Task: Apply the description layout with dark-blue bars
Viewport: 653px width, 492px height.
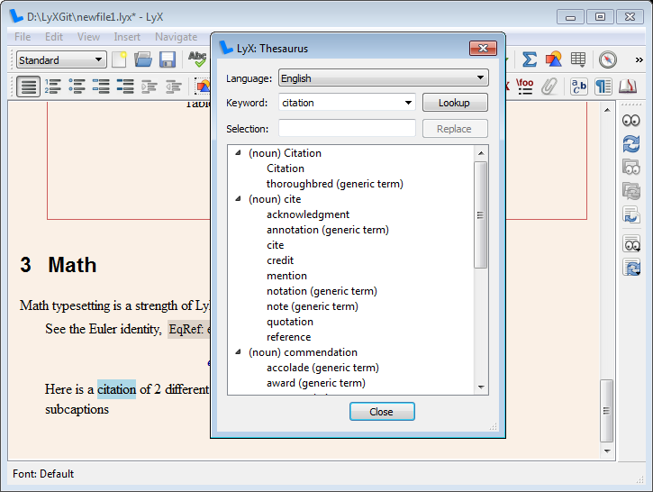Action: [x=125, y=87]
